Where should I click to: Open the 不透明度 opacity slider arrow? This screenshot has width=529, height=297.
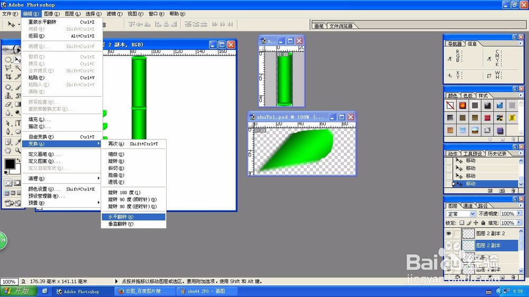pos(519,214)
